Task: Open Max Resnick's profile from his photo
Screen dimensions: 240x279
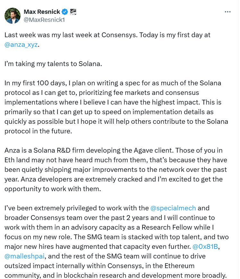Action: click(x=13, y=15)
